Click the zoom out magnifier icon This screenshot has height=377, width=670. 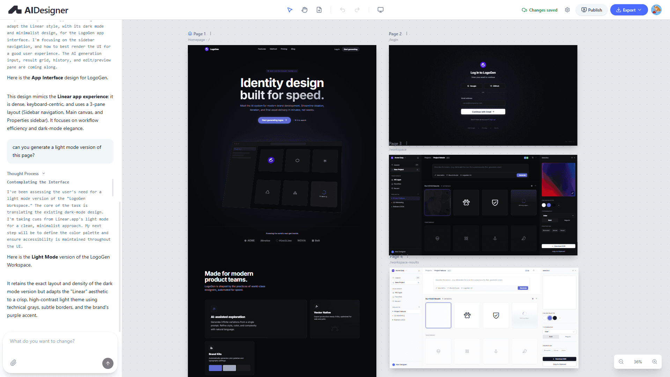coord(621,362)
